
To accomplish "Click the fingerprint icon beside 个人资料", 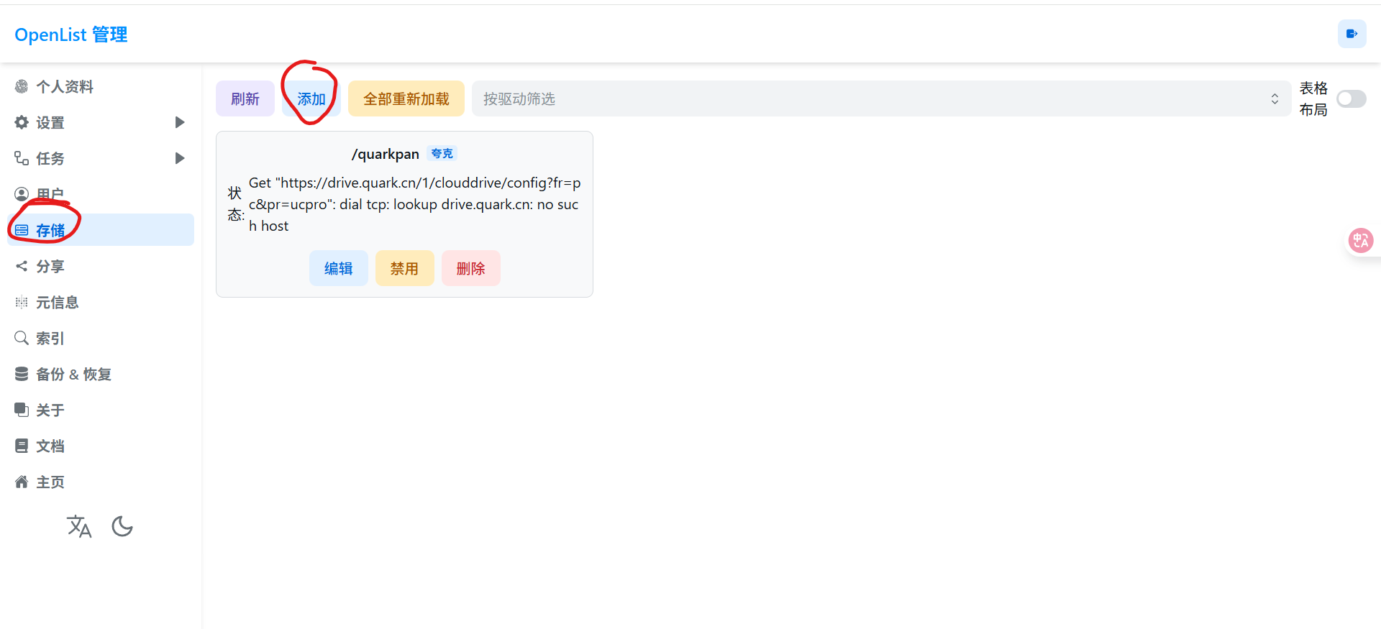I will [x=22, y=86].
